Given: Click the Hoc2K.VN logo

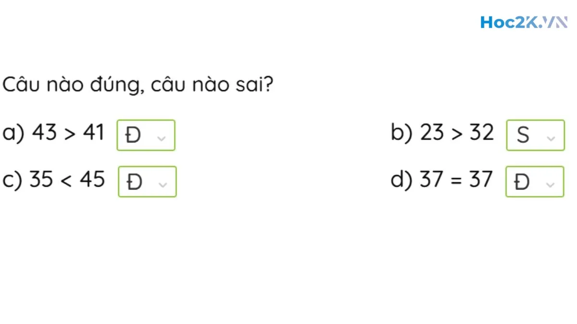Looking at the screenshot, I should click(x=523, y=22).
